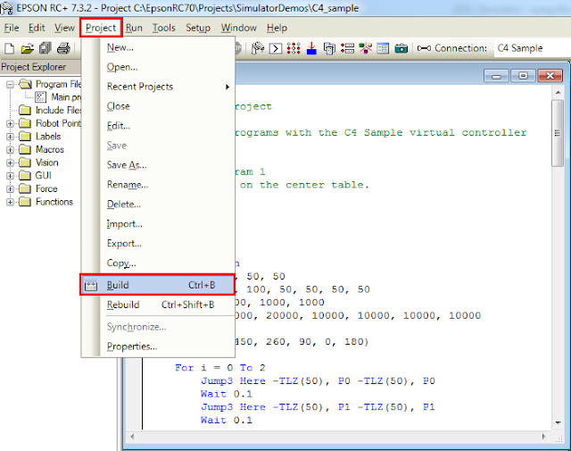Expand the Force tree node
The image size is (571, 451).
click(10, 188)
